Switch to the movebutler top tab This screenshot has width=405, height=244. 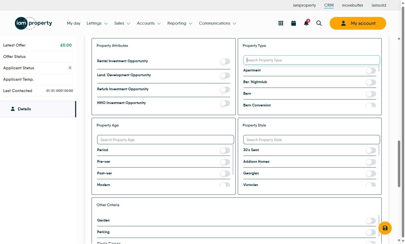click(352, 5)
